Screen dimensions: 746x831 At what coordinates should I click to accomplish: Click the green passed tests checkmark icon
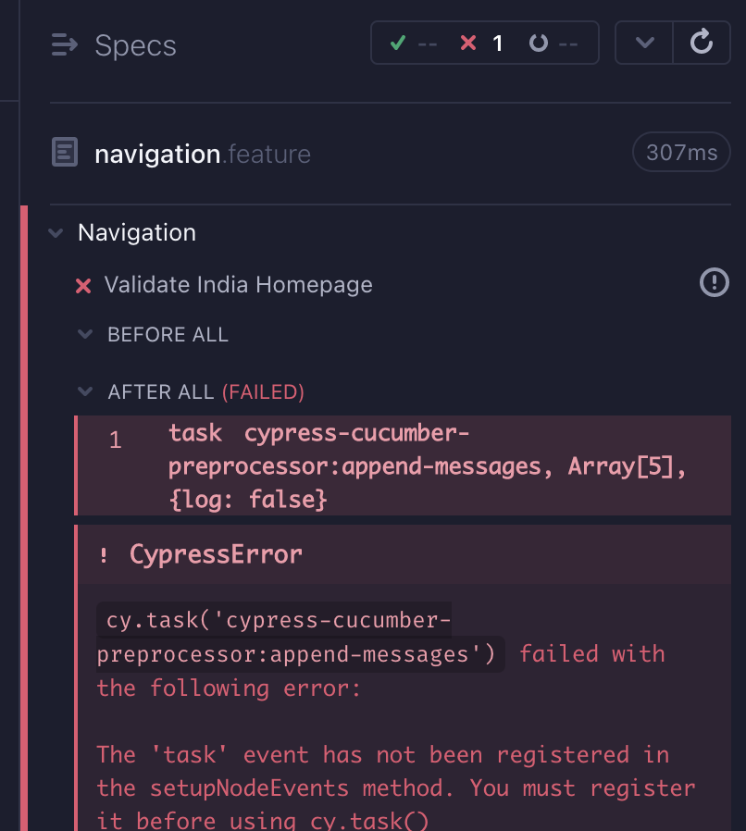coord(398,43)
